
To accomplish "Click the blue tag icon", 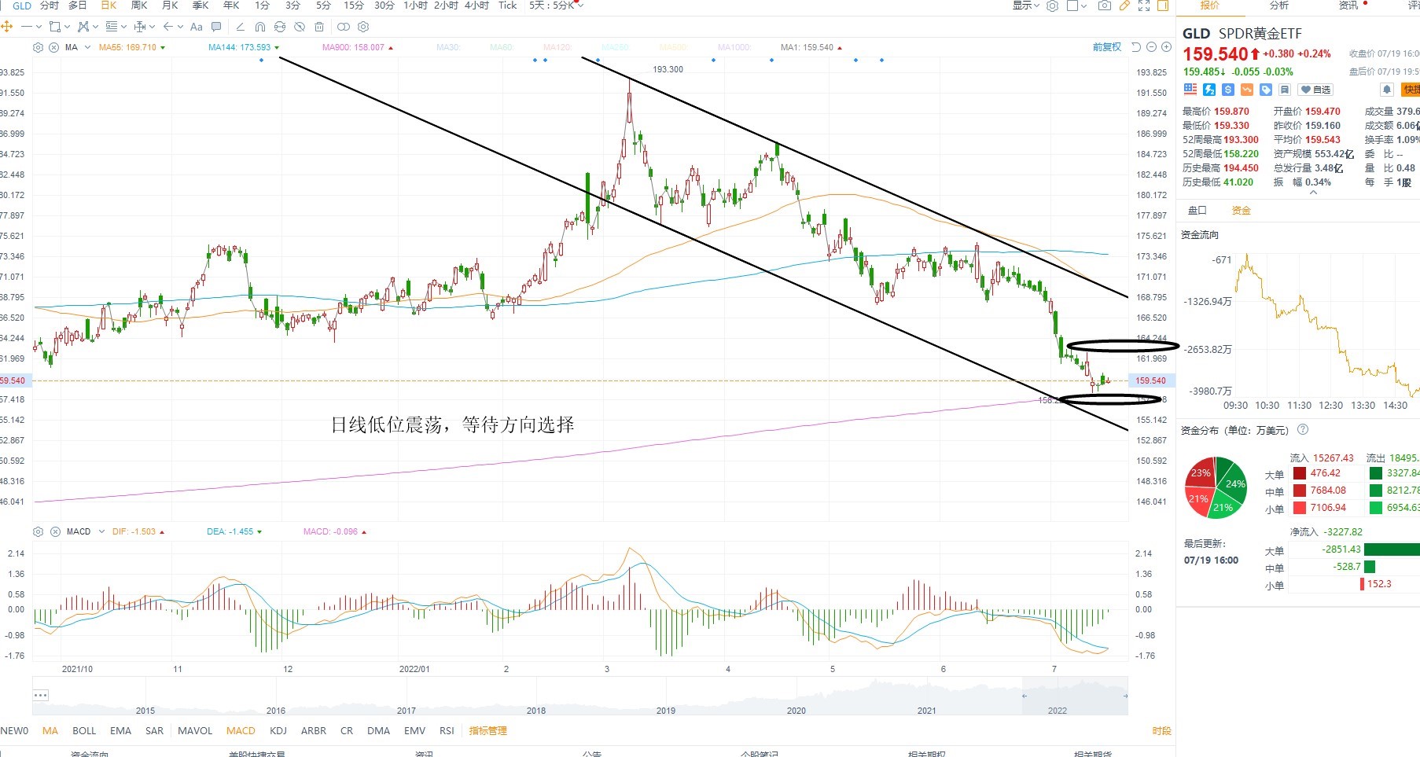I will (1266, 90).
